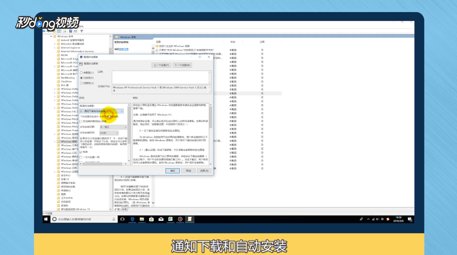Click the export list toolbar icon

coord(65,31)
